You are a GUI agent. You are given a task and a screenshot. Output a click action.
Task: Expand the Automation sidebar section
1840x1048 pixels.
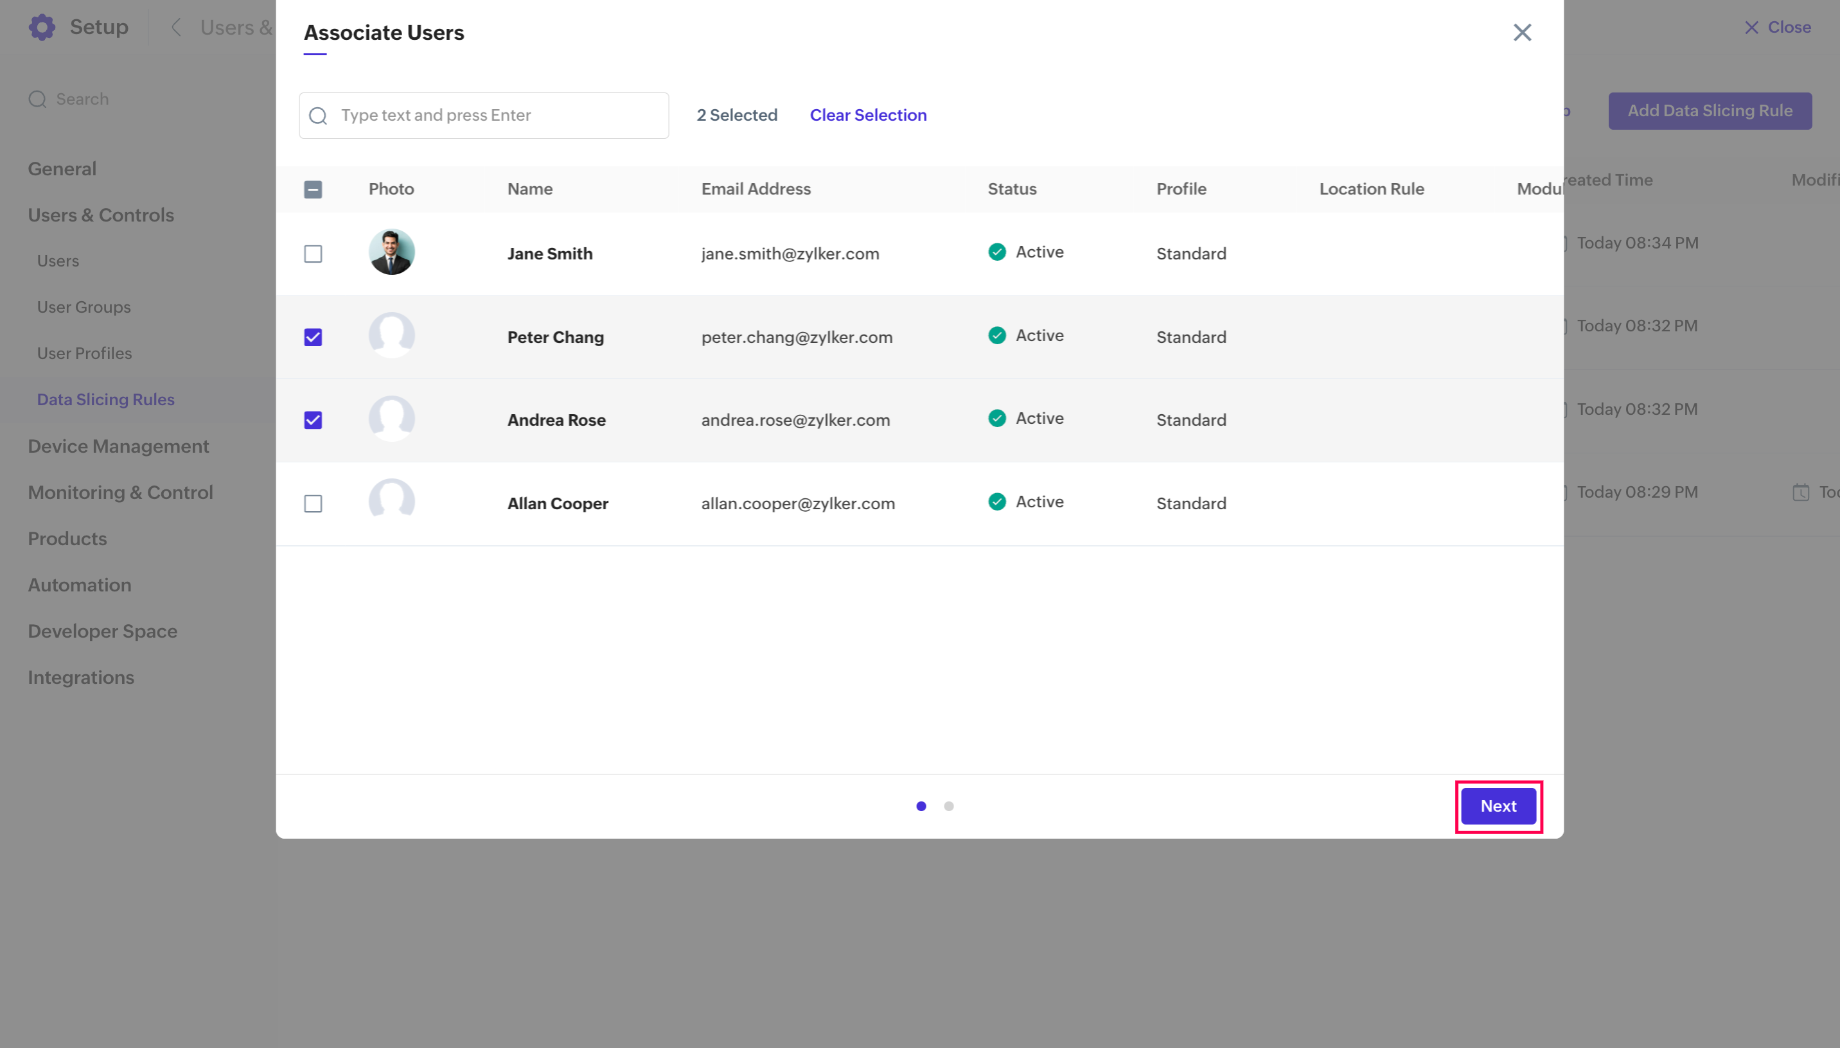[80, 584]
